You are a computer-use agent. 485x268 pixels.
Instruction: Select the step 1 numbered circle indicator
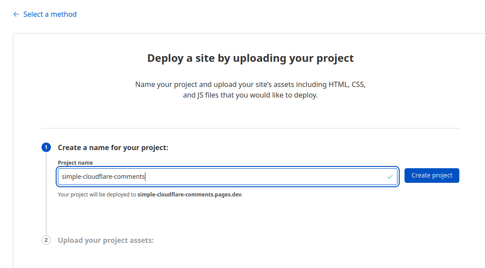[x=46, y=147]
